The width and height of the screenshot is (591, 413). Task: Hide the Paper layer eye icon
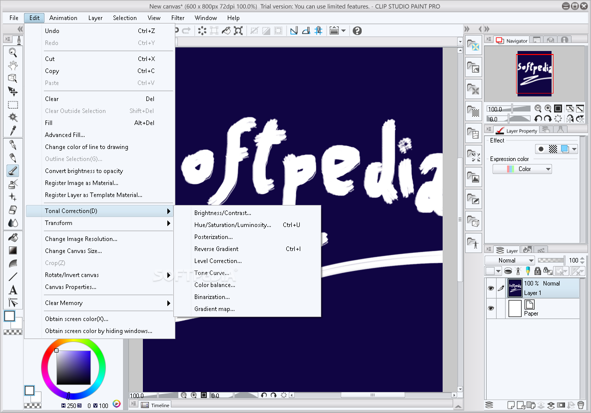pos(491,308)
